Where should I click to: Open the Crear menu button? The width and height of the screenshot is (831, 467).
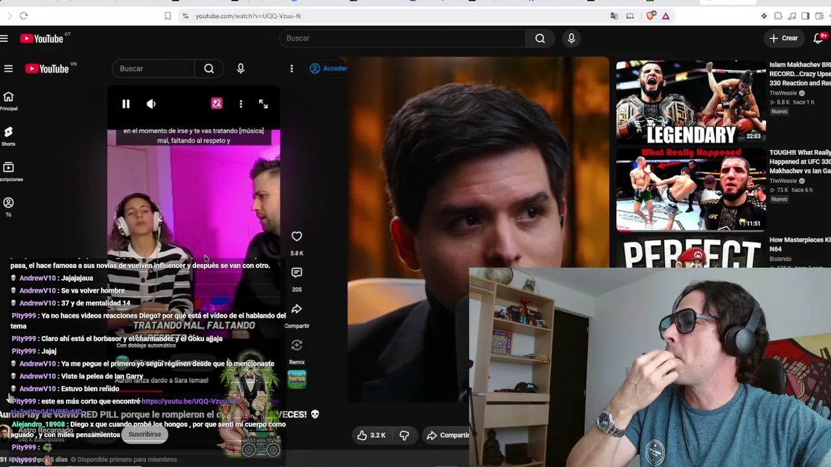click(x=783, y=38)
